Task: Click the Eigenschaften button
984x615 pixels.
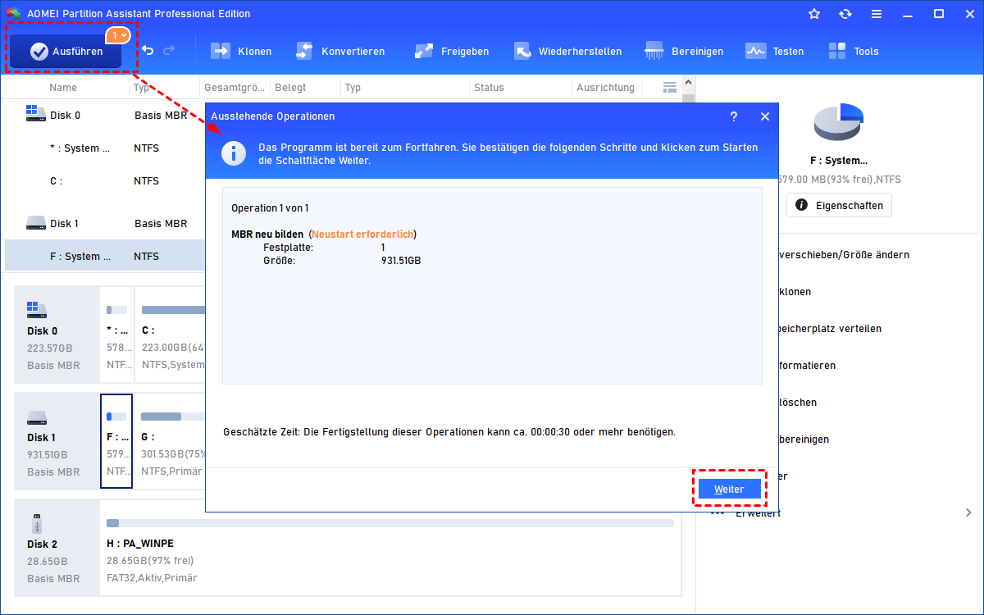Action: (839, 205)
